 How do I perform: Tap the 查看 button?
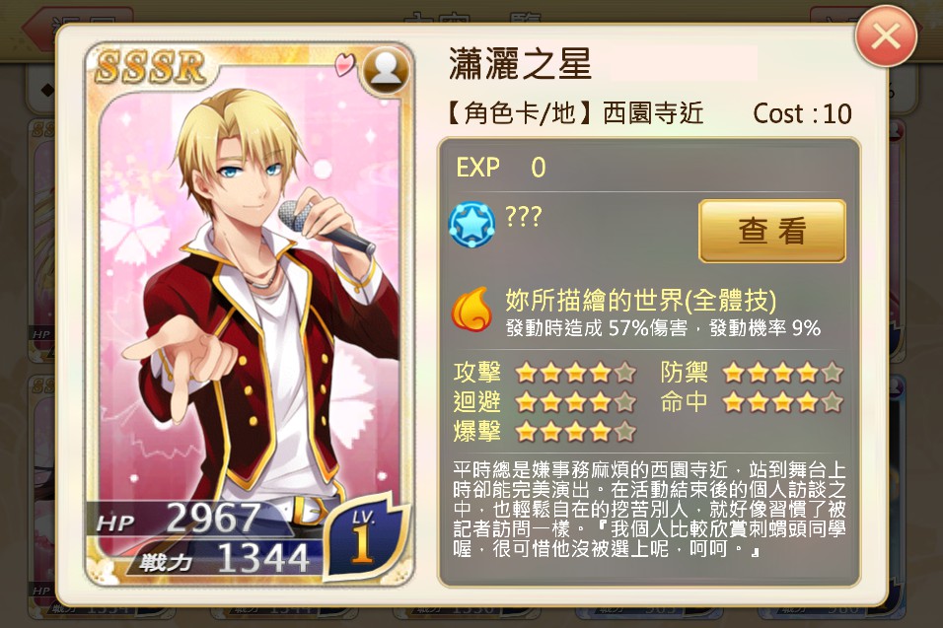pos(772,232)
